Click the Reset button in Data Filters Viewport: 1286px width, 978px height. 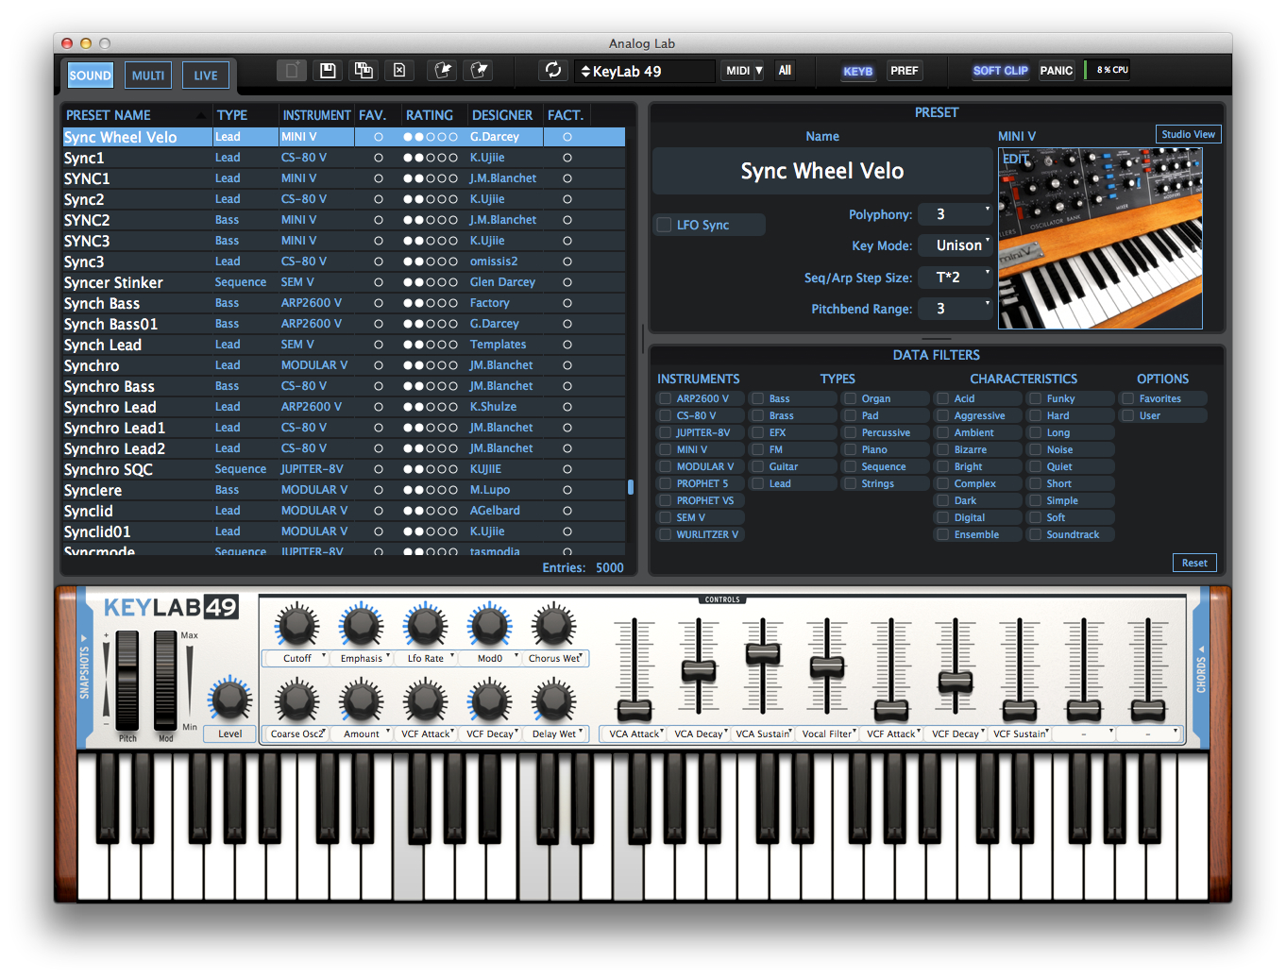[x=1194, y=562]
